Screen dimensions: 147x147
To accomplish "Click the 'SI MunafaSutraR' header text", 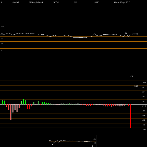I will click(36, 2).
